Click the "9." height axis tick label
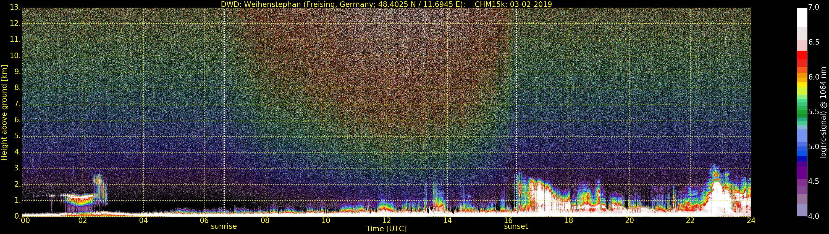The width and height of the screenshot is (829, 234). coord(17,72)
